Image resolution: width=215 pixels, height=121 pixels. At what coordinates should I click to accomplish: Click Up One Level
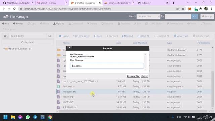[81, 36]
